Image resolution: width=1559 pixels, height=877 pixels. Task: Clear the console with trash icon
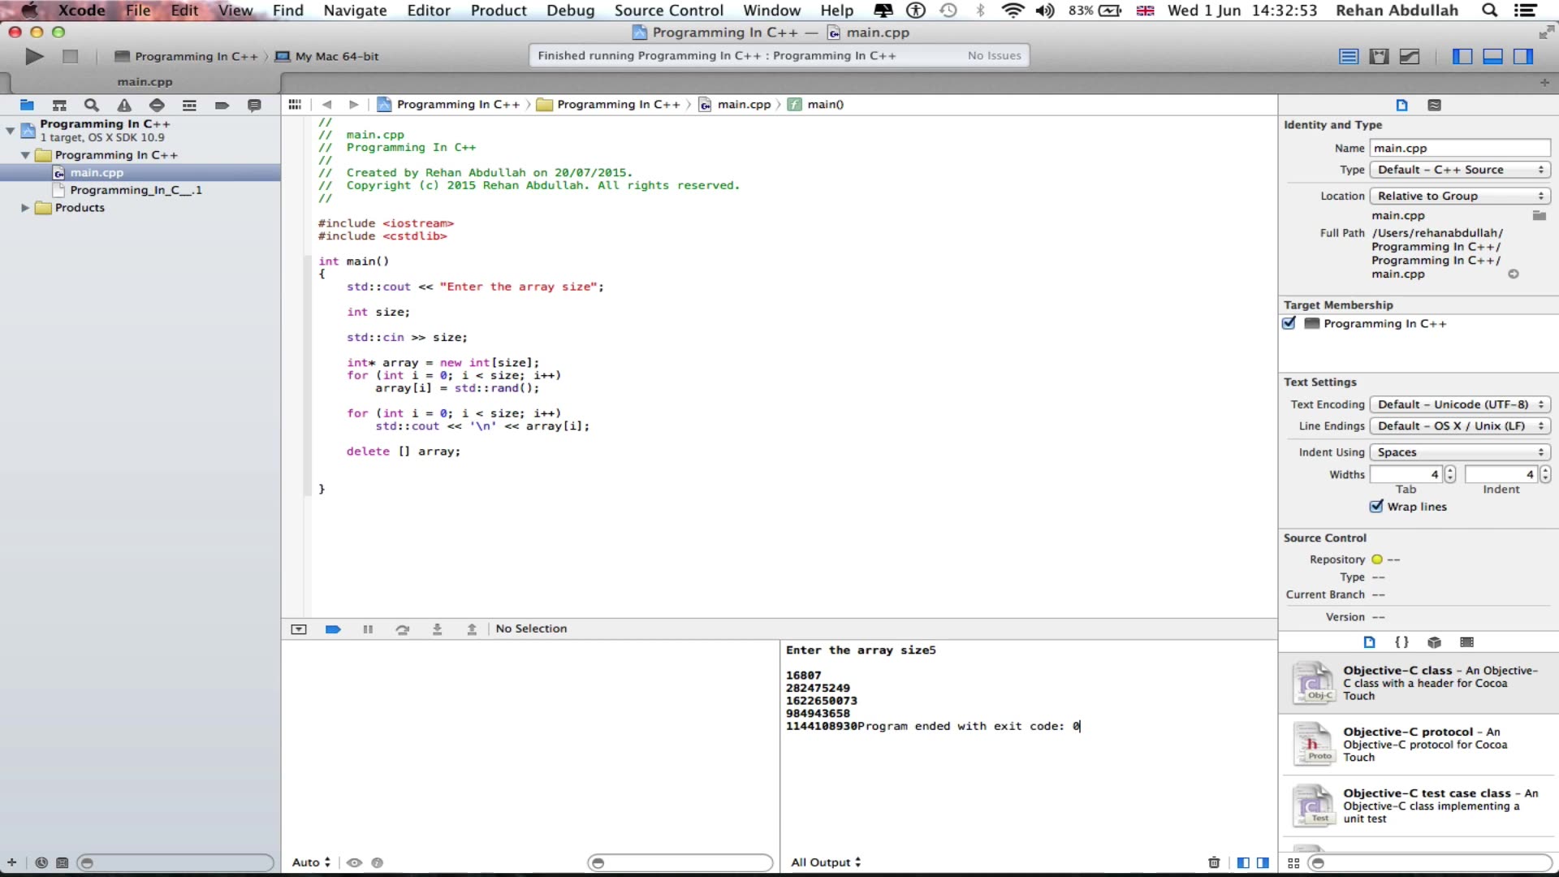[1214, 862]
